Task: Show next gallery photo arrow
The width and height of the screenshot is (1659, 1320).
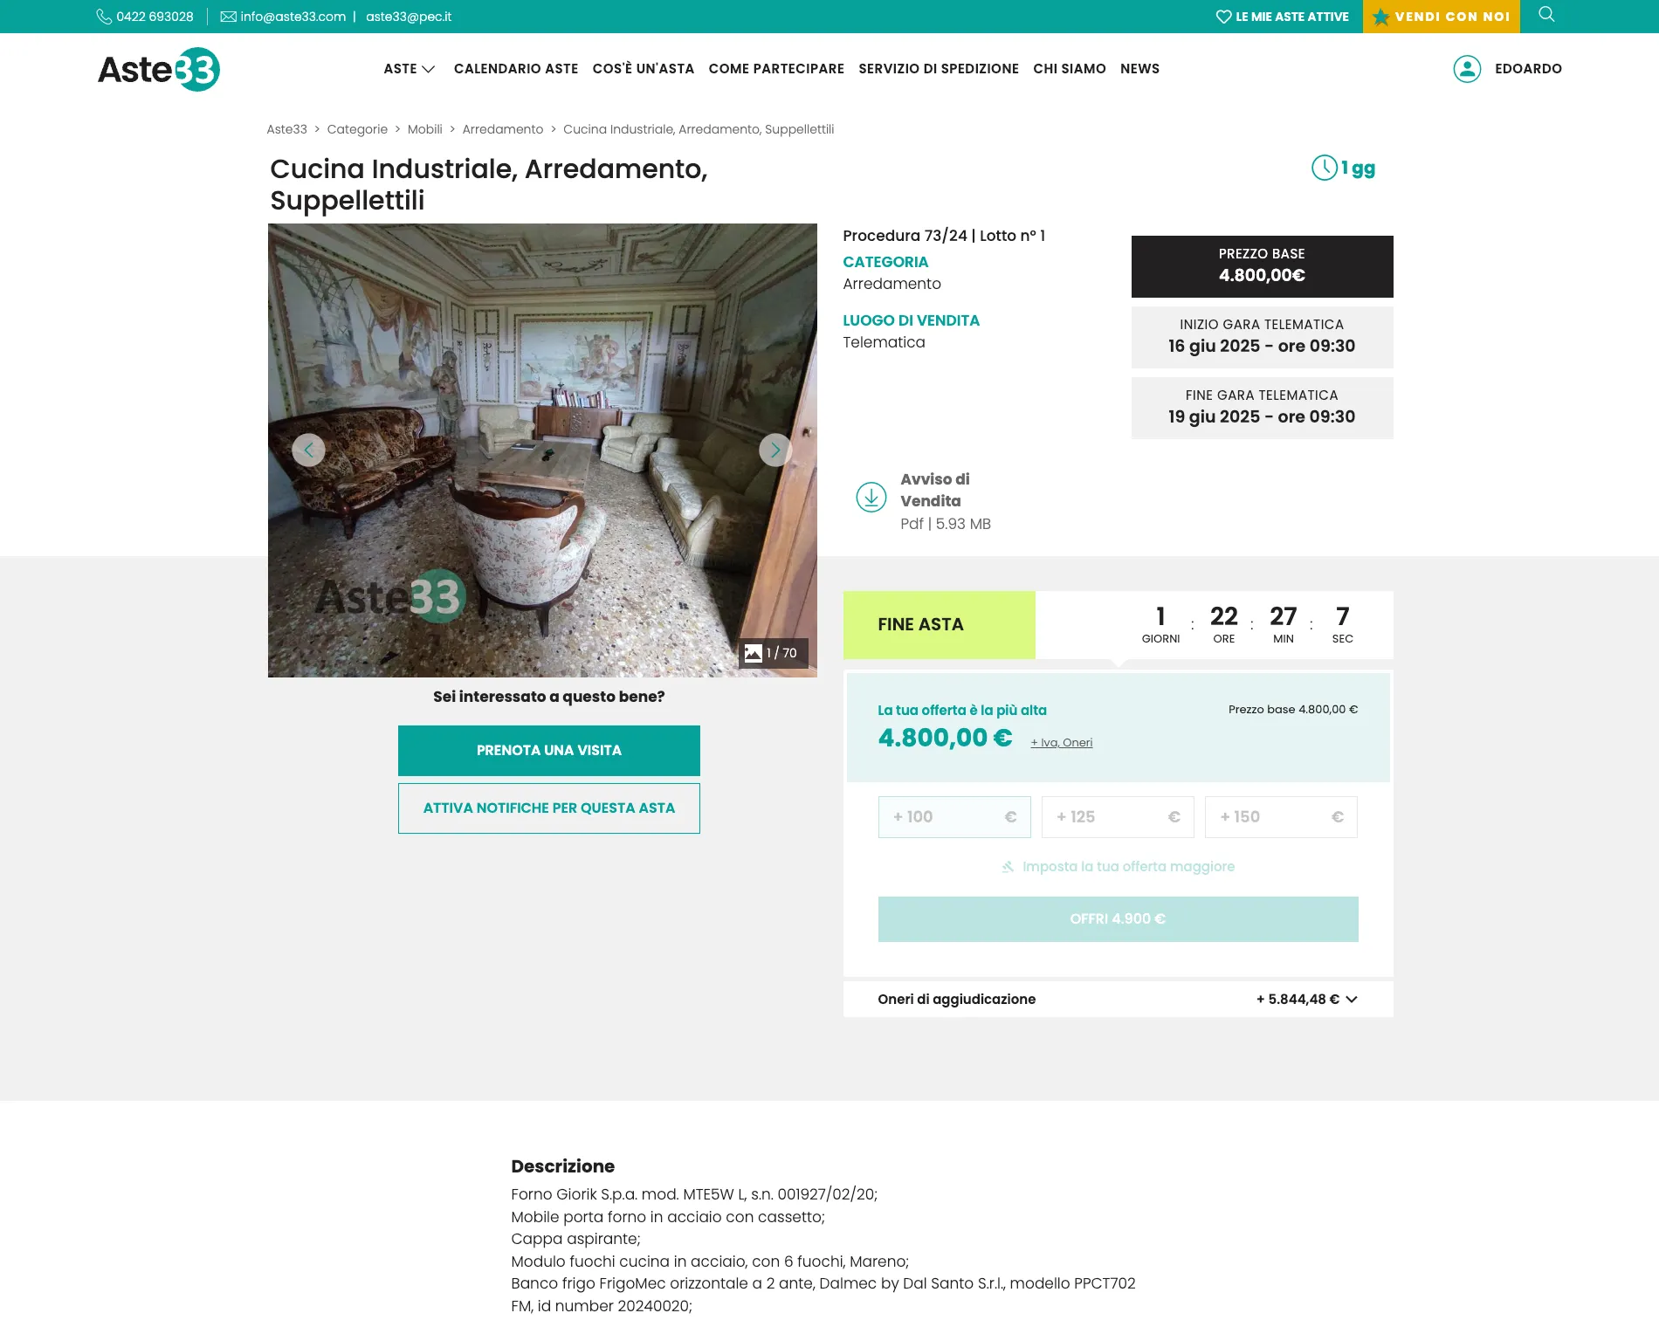Action: coord(775,450)
